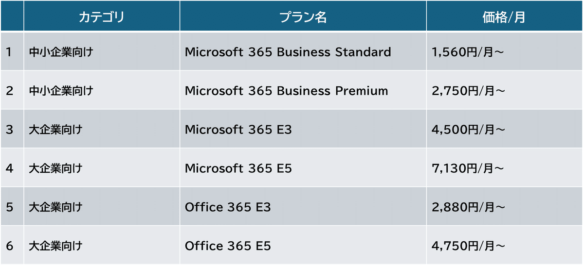
Task: Select Microsoft 365 Business Premium plan cell
Action: (x=303, y=90)
